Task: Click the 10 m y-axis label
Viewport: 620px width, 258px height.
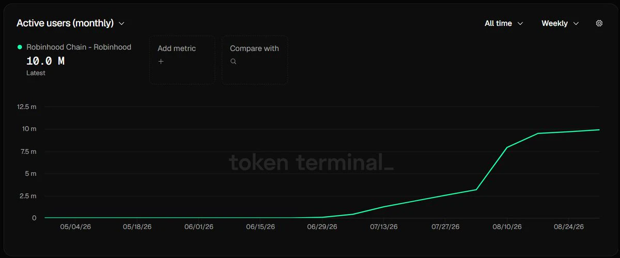Action: click(x=30, y=129)
